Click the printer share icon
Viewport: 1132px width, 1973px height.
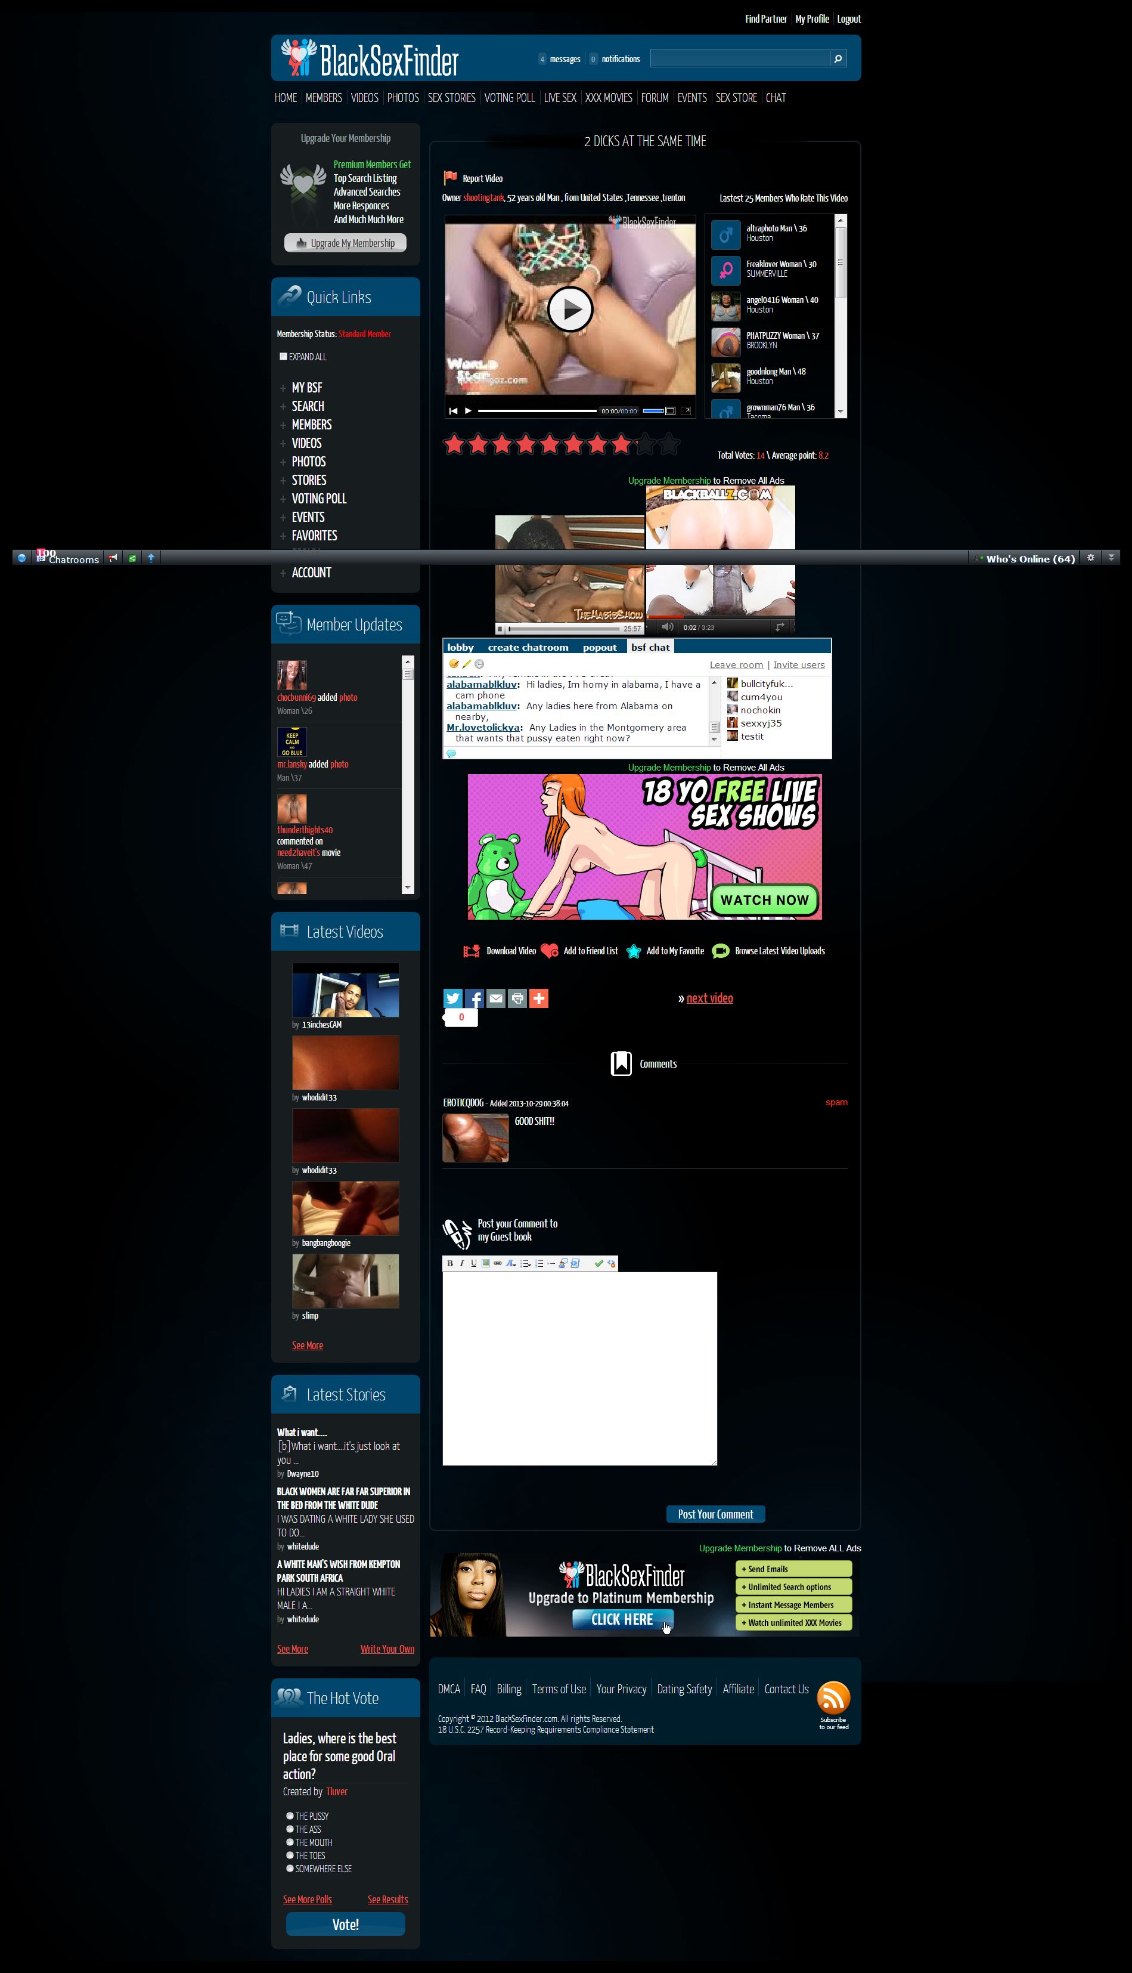coord(517,998)
